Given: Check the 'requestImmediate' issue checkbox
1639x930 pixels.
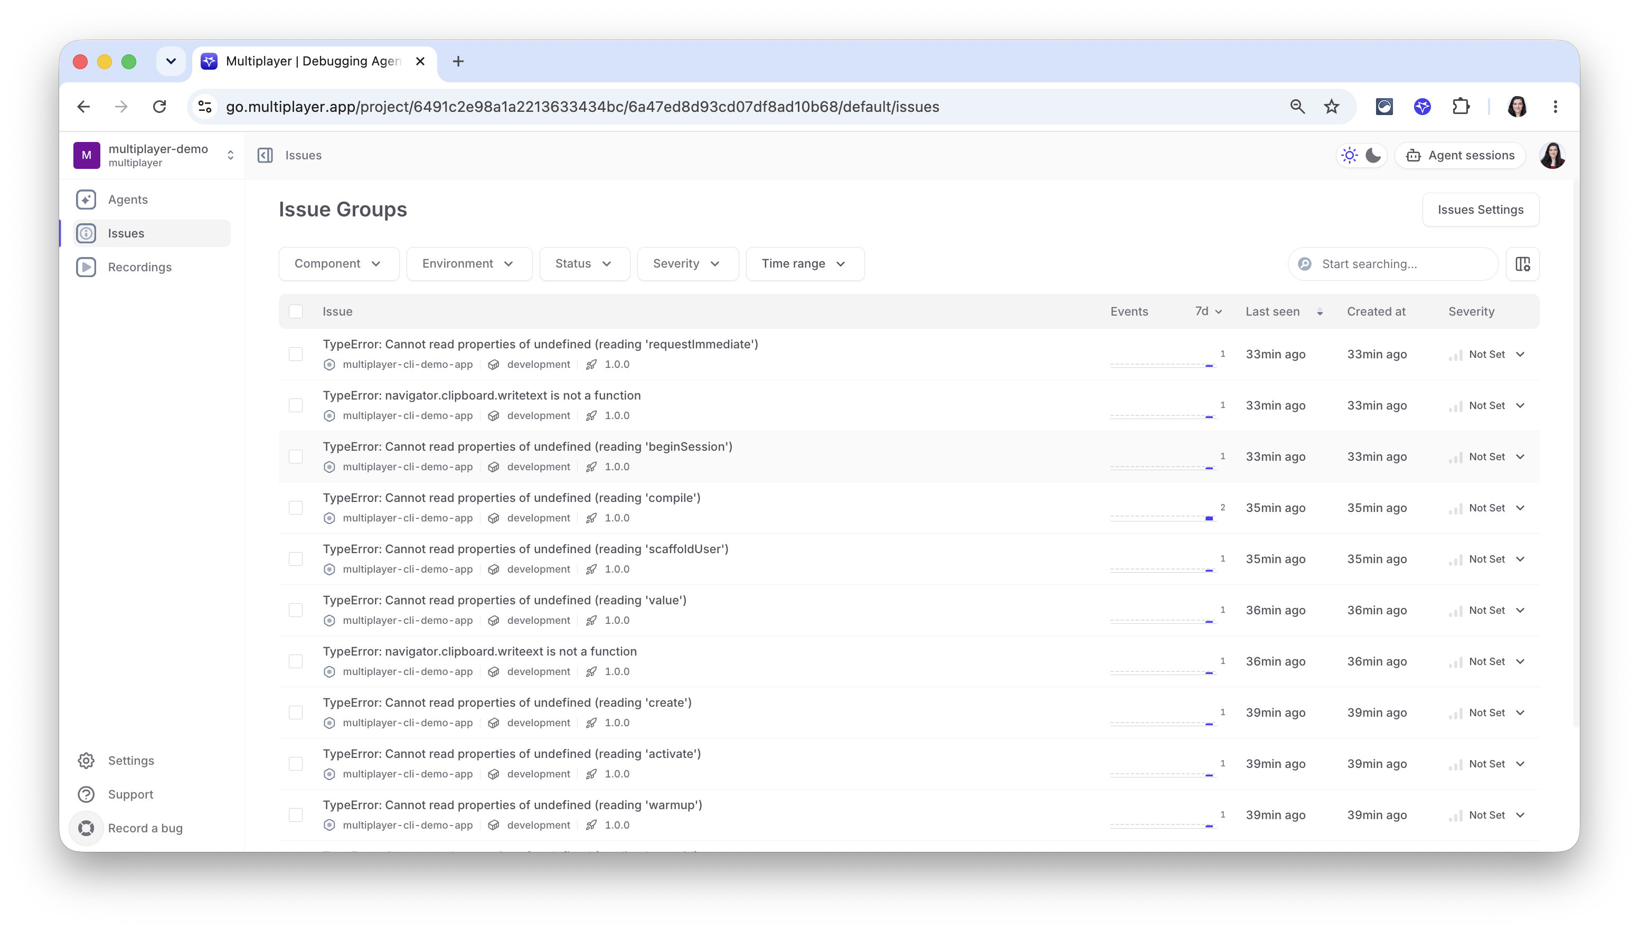Looking at the screenshot, I should [295, 354].
